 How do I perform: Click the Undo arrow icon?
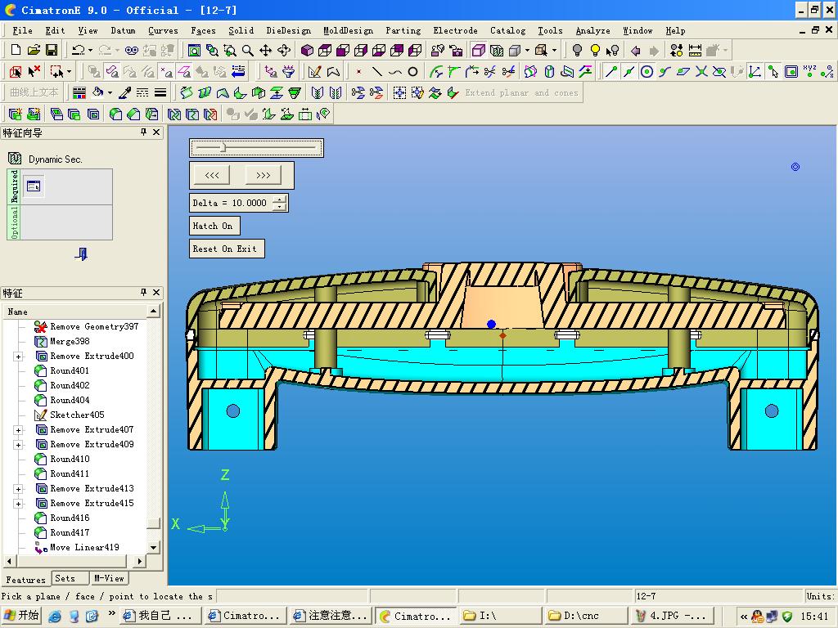[78, 50]
